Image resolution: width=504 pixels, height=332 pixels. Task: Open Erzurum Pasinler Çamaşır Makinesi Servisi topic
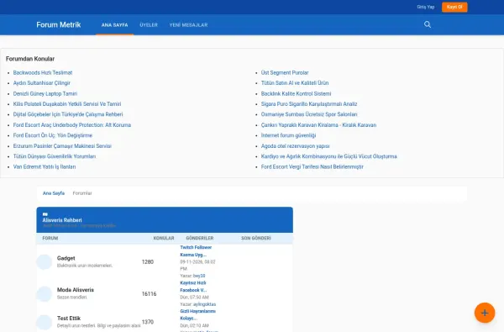62,145
